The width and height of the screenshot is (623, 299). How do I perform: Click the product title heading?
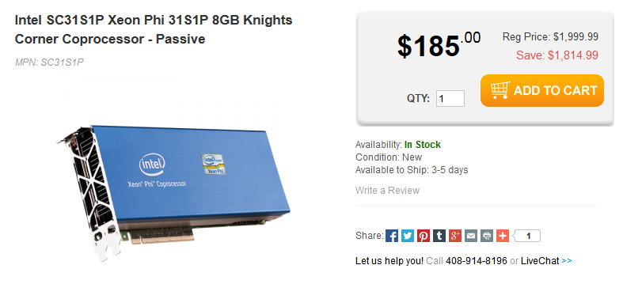[x=154, y=30]
